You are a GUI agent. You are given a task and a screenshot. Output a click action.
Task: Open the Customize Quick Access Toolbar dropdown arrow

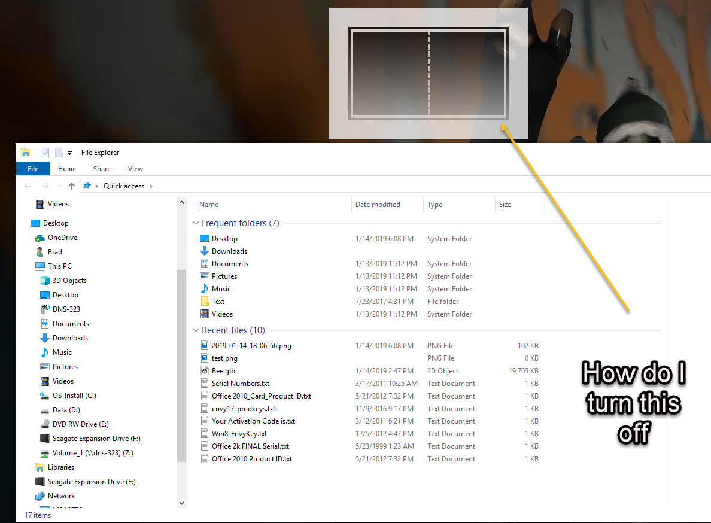click(70, 153)
